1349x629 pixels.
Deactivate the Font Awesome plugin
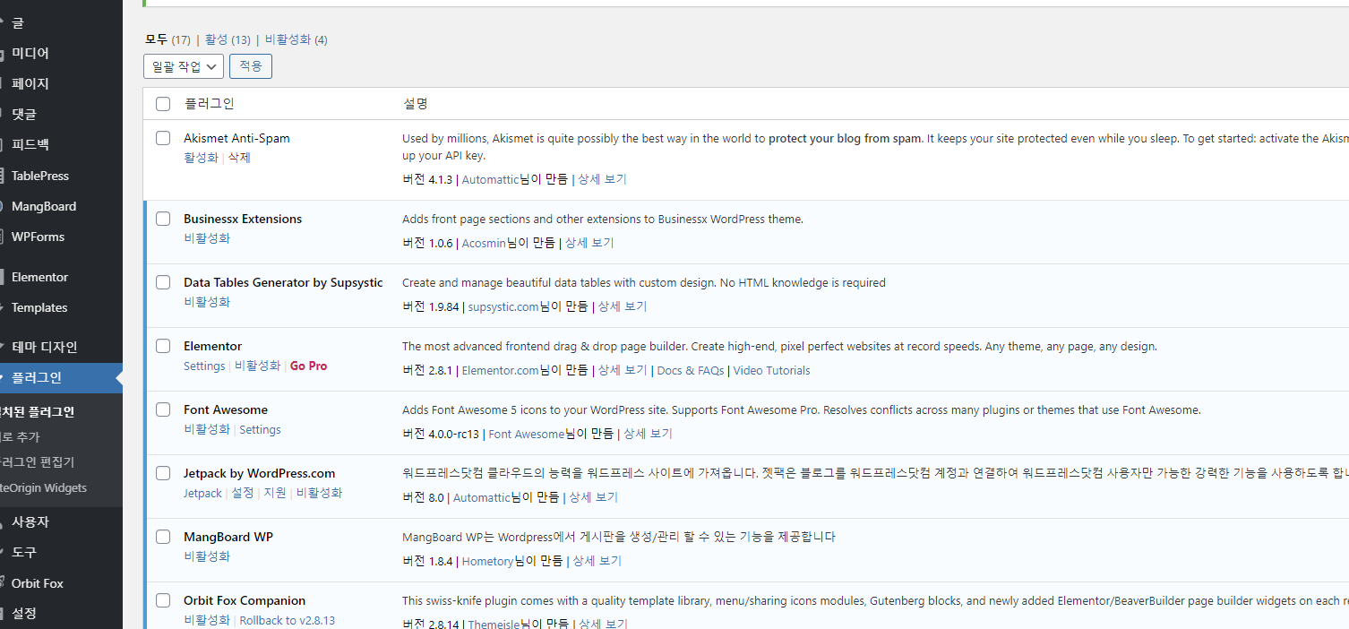[207, 429]
